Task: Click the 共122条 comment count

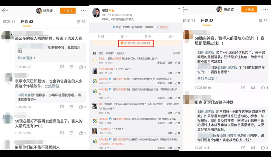Action: click(x=176, y=53)
